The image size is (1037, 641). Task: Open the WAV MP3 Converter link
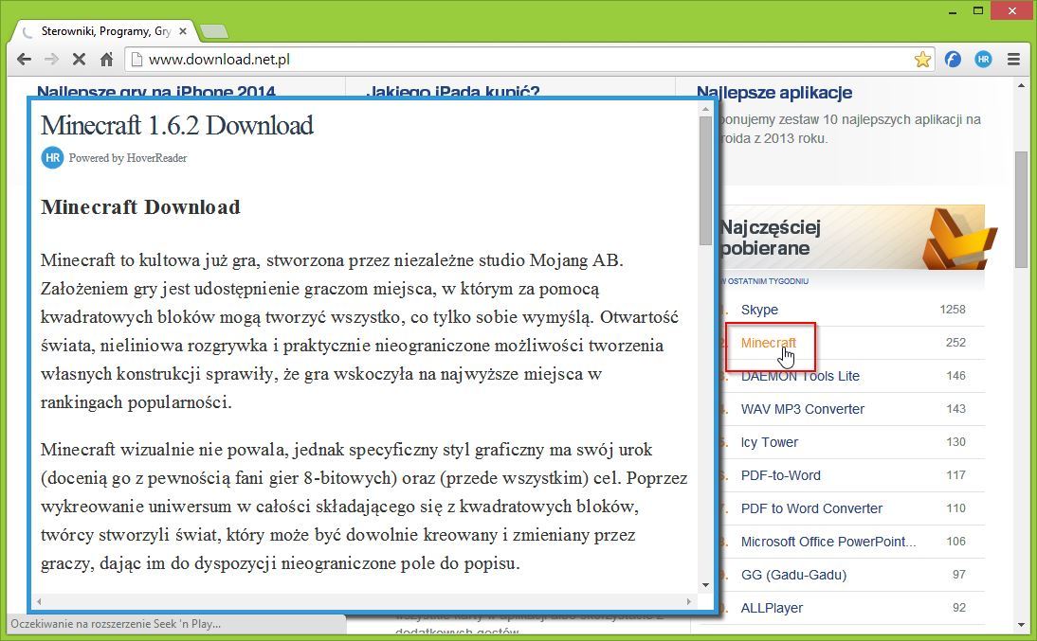[x=802, y=409]
